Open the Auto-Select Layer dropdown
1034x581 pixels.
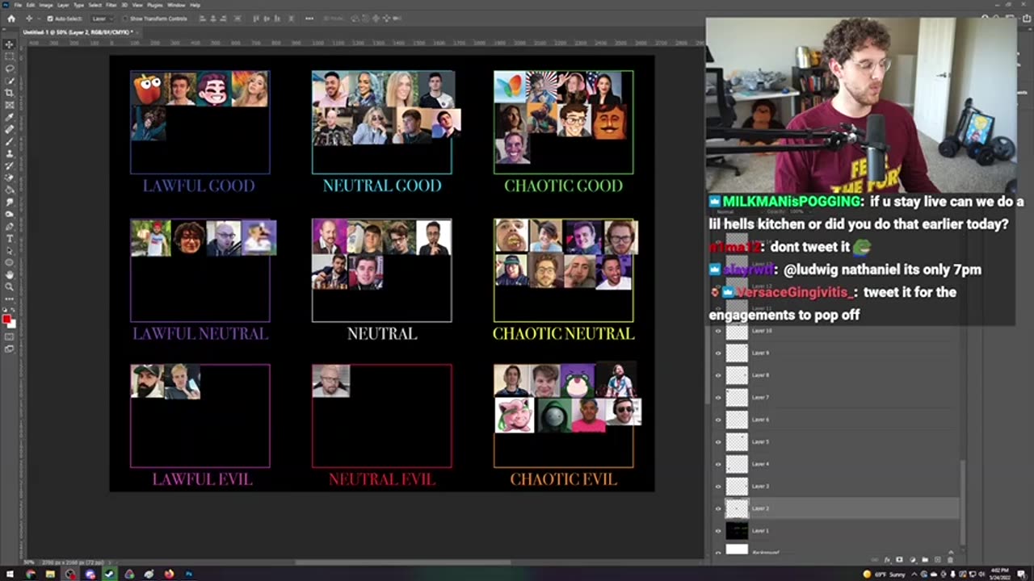[102, 19]
